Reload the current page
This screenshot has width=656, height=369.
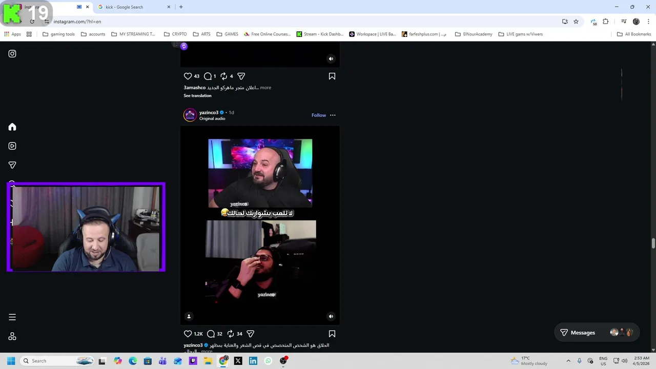click(32, 22)
